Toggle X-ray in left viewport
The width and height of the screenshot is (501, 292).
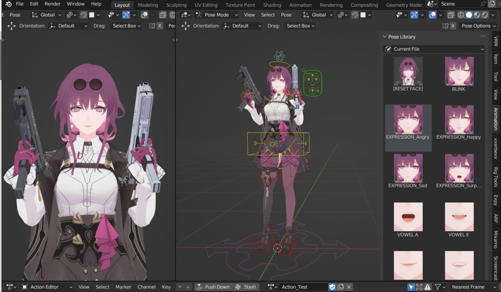coord(163,14)
